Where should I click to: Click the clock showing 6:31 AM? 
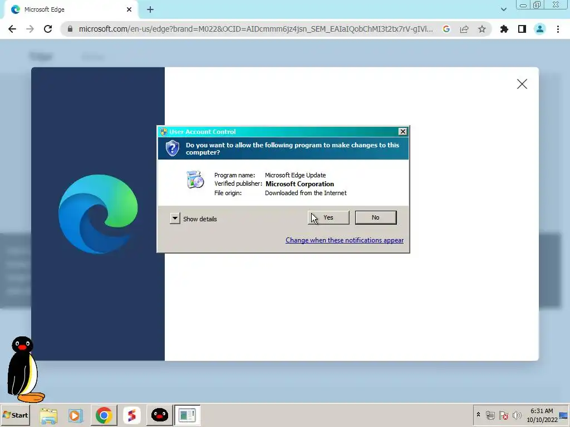click(542, 415)
